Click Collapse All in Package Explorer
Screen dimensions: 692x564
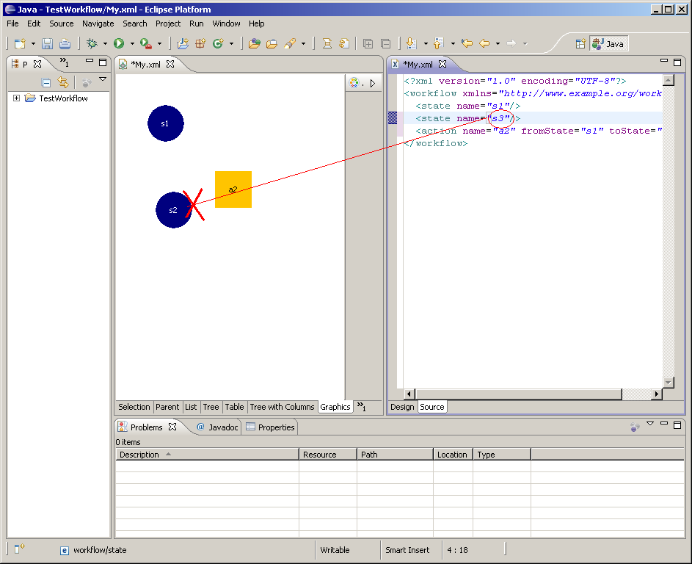(x=46, y=83)
